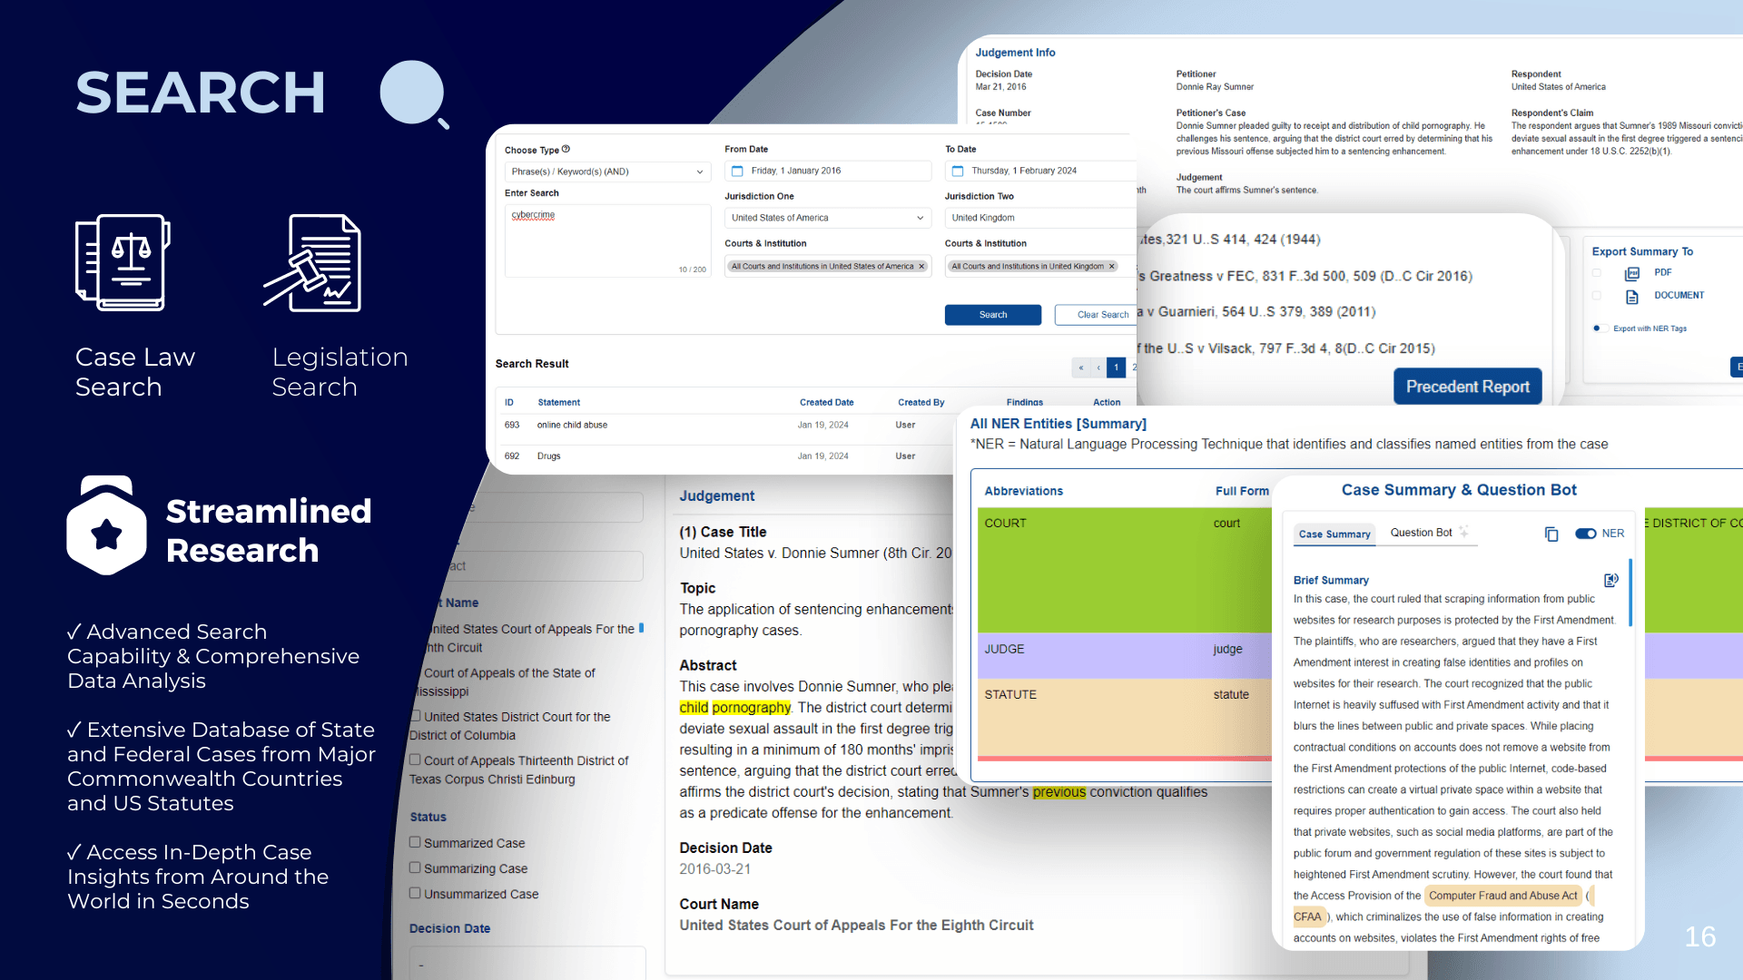Open the To Date calendar icon
The image size is (1743, 980).
pos(958,171)
